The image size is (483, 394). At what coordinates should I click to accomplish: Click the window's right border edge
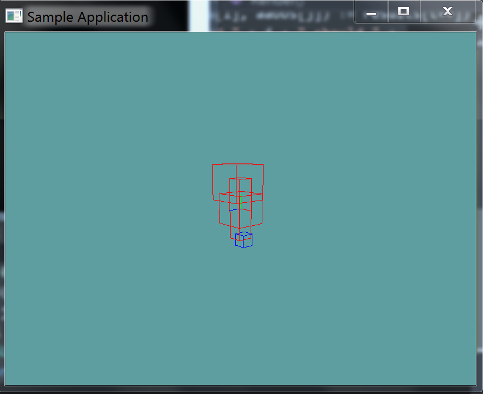pos(479,206)
